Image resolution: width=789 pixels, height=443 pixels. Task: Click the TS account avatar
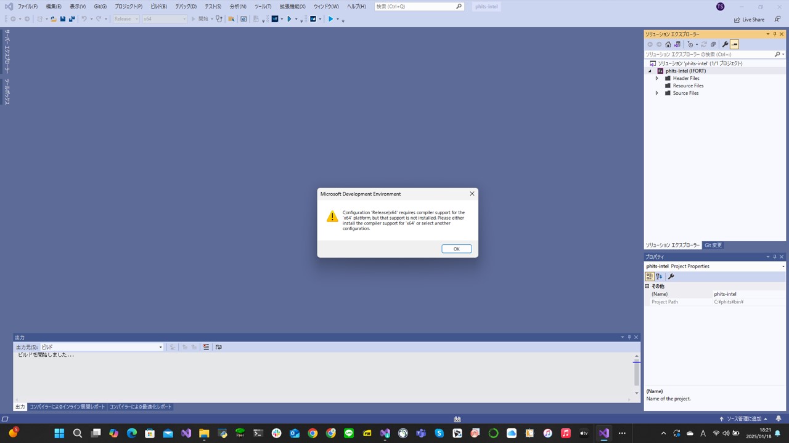click(721, 6)
